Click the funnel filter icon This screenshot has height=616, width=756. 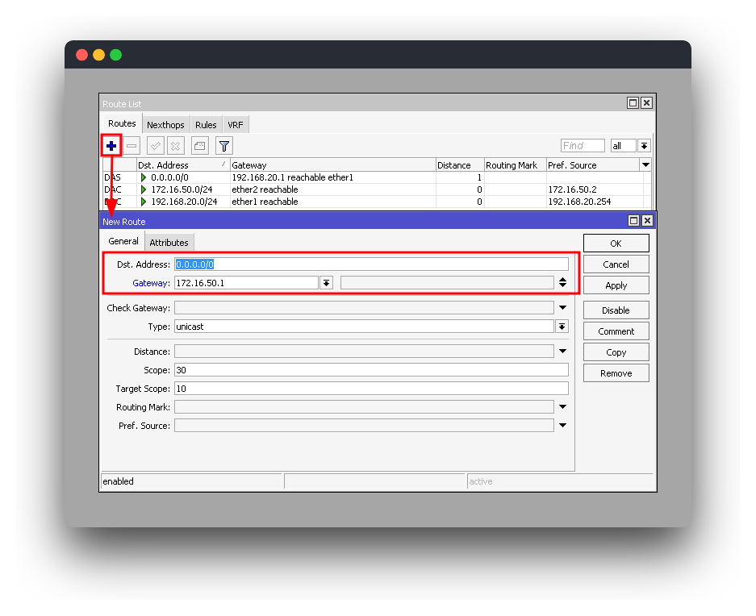tap(224, 146)
